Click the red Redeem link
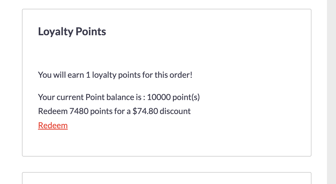The image size is (336, 184). [x=53, y=125]
